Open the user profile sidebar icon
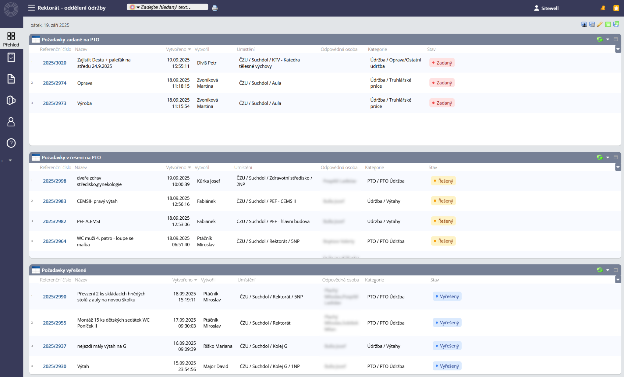 [x=11, y=122]
